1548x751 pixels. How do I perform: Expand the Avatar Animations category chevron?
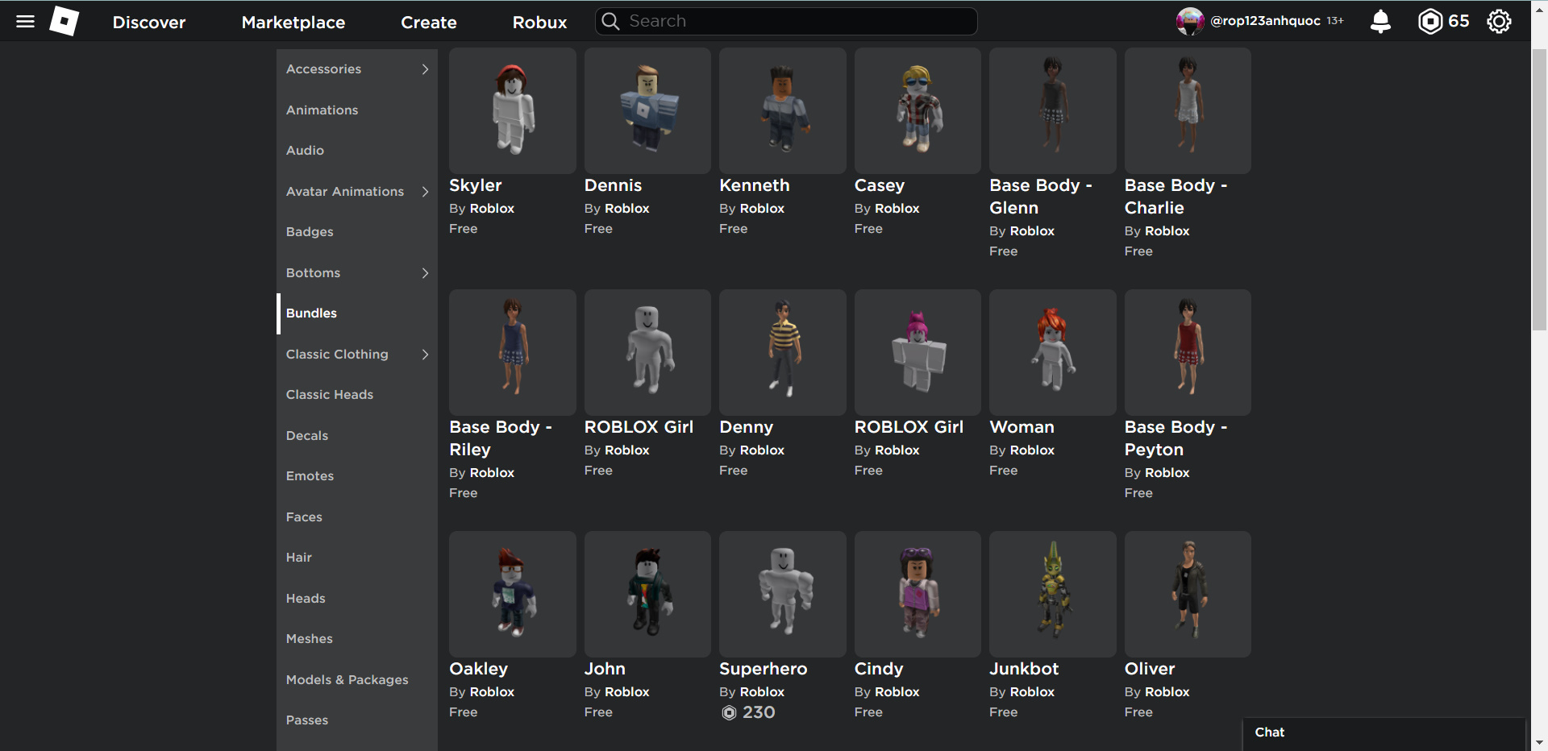(x=425, y=192)
